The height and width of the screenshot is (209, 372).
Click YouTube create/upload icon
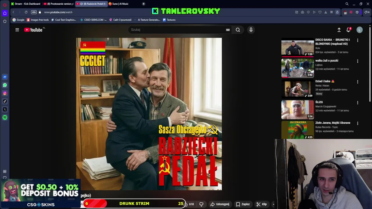pos(339,30)
